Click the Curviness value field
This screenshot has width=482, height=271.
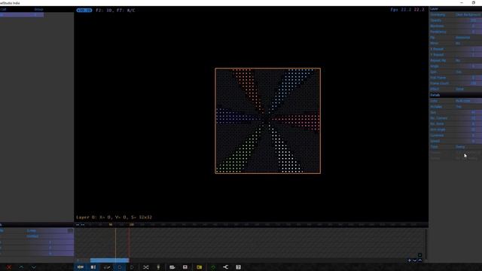tap(468, 135)
